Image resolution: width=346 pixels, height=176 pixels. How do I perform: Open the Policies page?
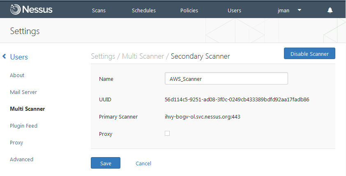tap(189, 10)
